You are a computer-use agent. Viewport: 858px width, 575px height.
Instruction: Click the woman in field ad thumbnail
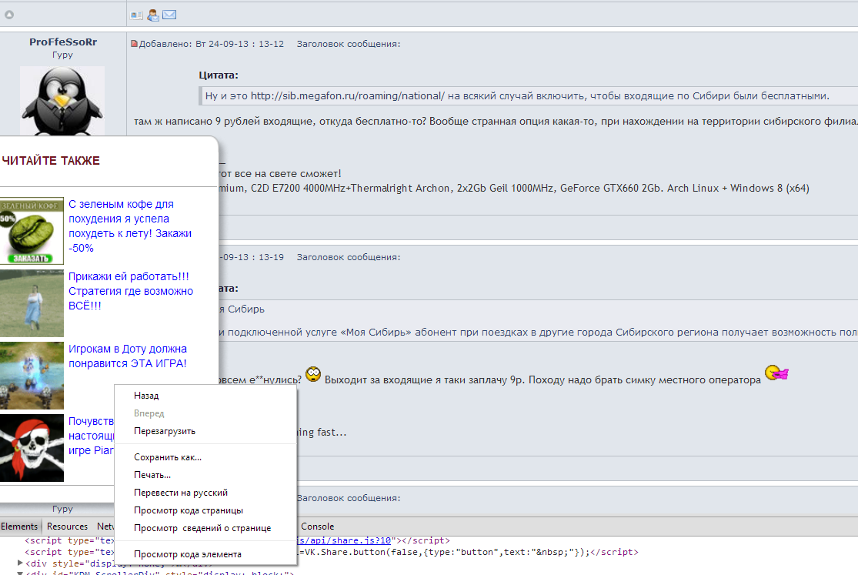32,303
